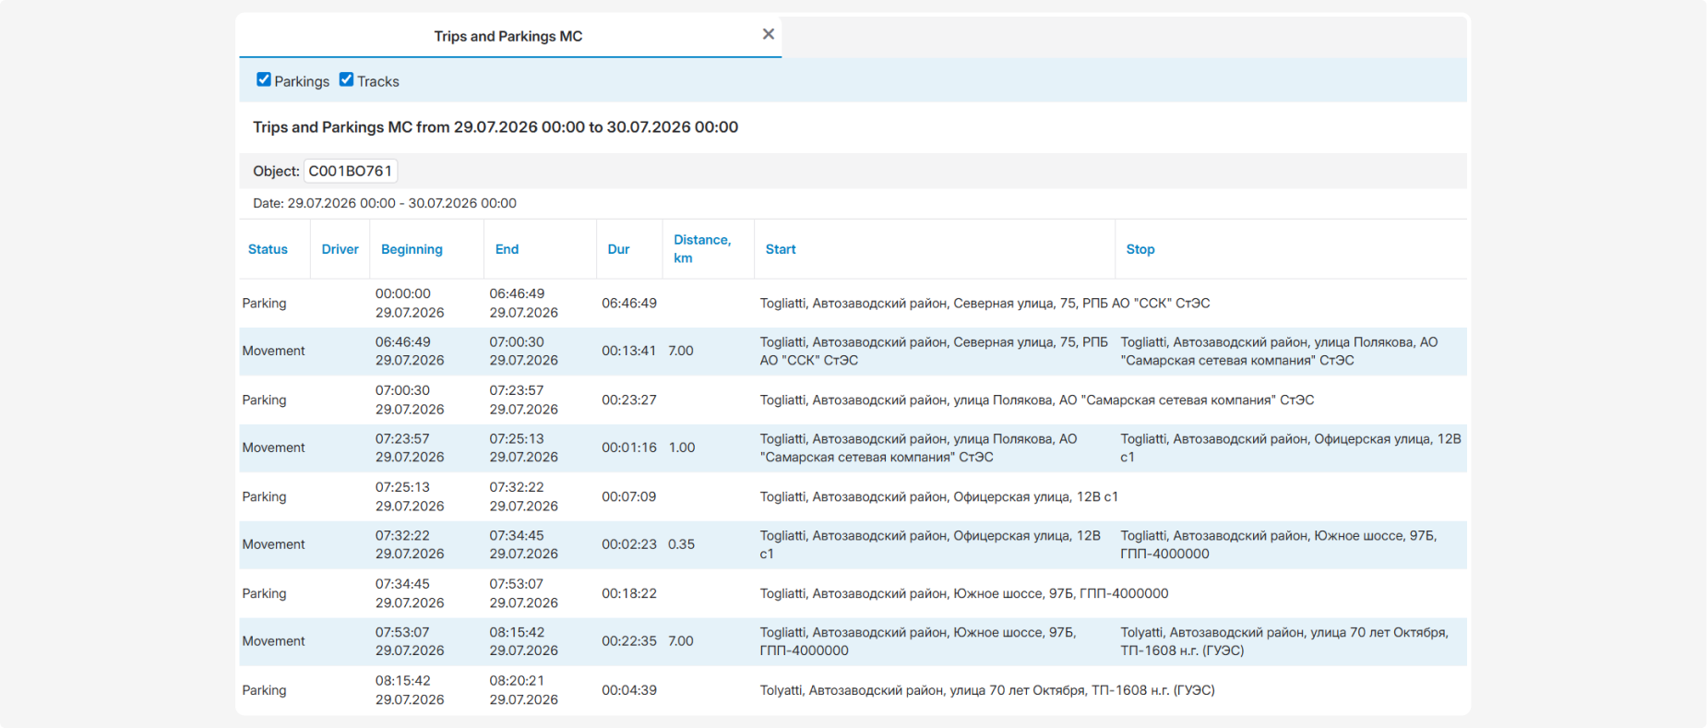
Task: Sort by Start column header
Action: pyautogui.click(x=781, y=249)
